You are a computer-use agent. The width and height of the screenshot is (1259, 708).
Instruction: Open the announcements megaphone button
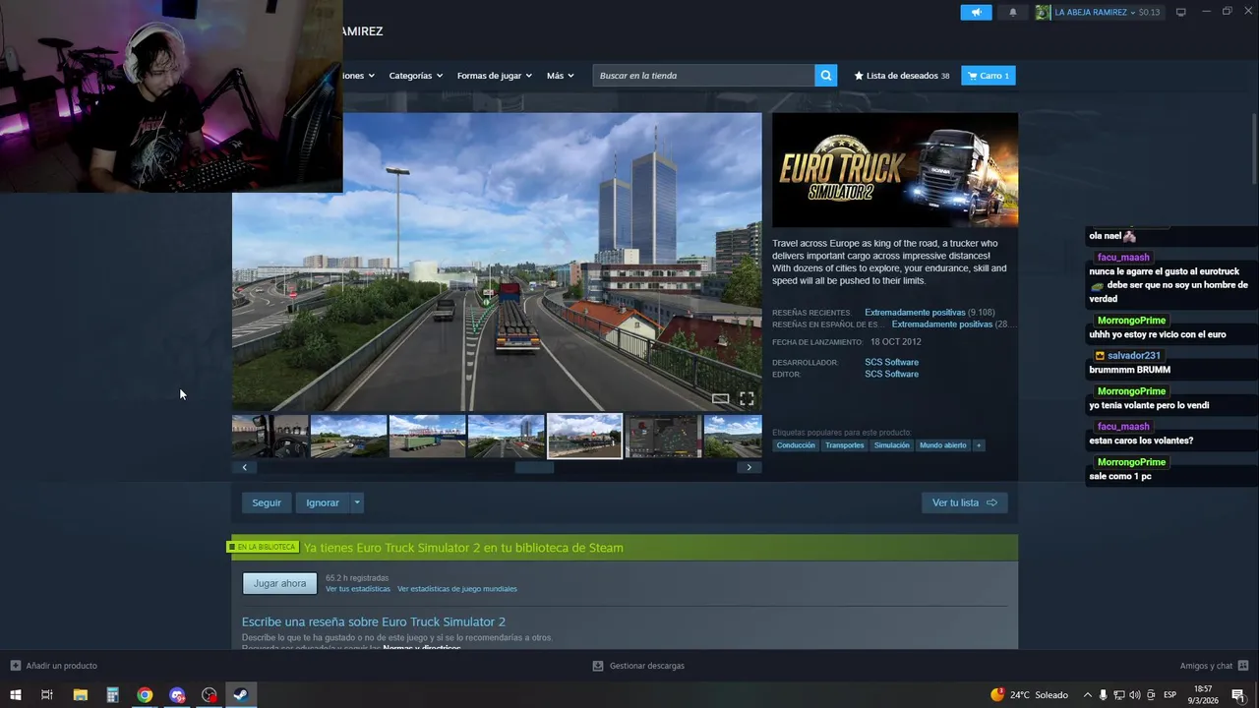coord(976,12)
